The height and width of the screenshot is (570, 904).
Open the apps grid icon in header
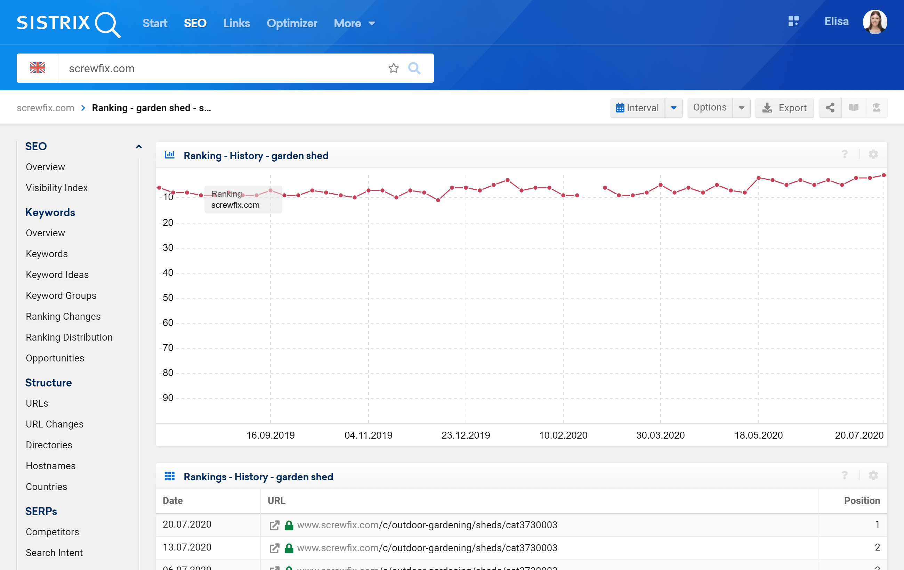click(x=793, y=22)
